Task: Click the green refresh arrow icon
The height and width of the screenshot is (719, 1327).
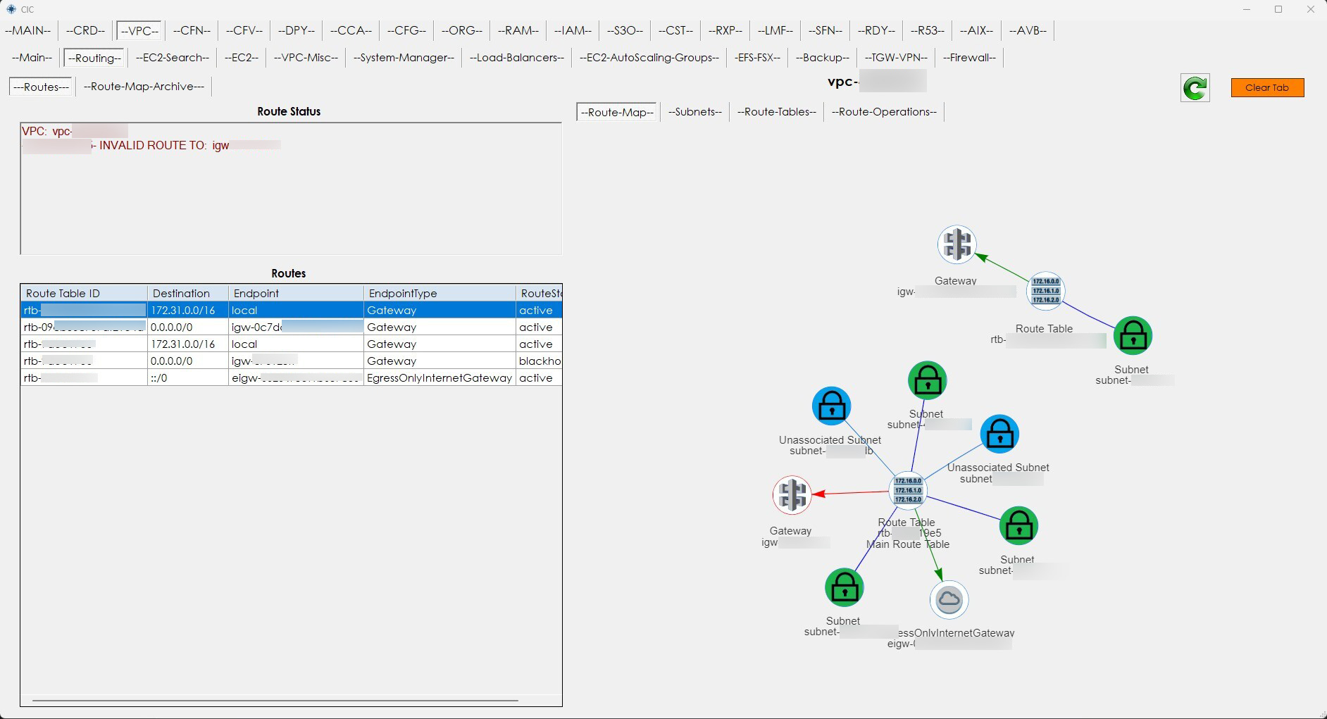Action: (1195, 88)
